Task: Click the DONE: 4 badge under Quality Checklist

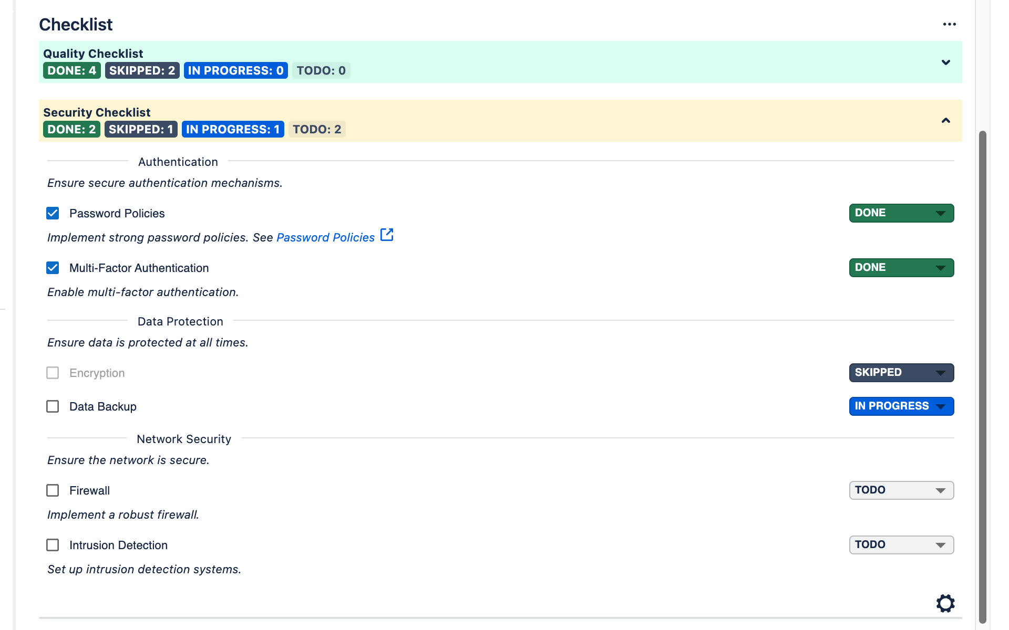Action: pos(71,70)
